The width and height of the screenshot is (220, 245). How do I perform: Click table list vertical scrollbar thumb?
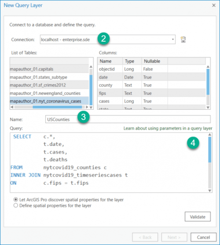pyautogui.click(x=91, y=90)
